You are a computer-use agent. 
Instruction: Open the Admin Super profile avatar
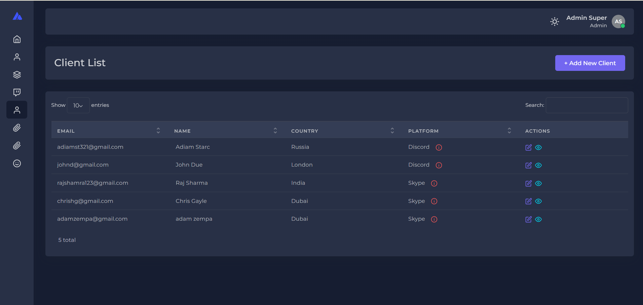click(618, 22)
